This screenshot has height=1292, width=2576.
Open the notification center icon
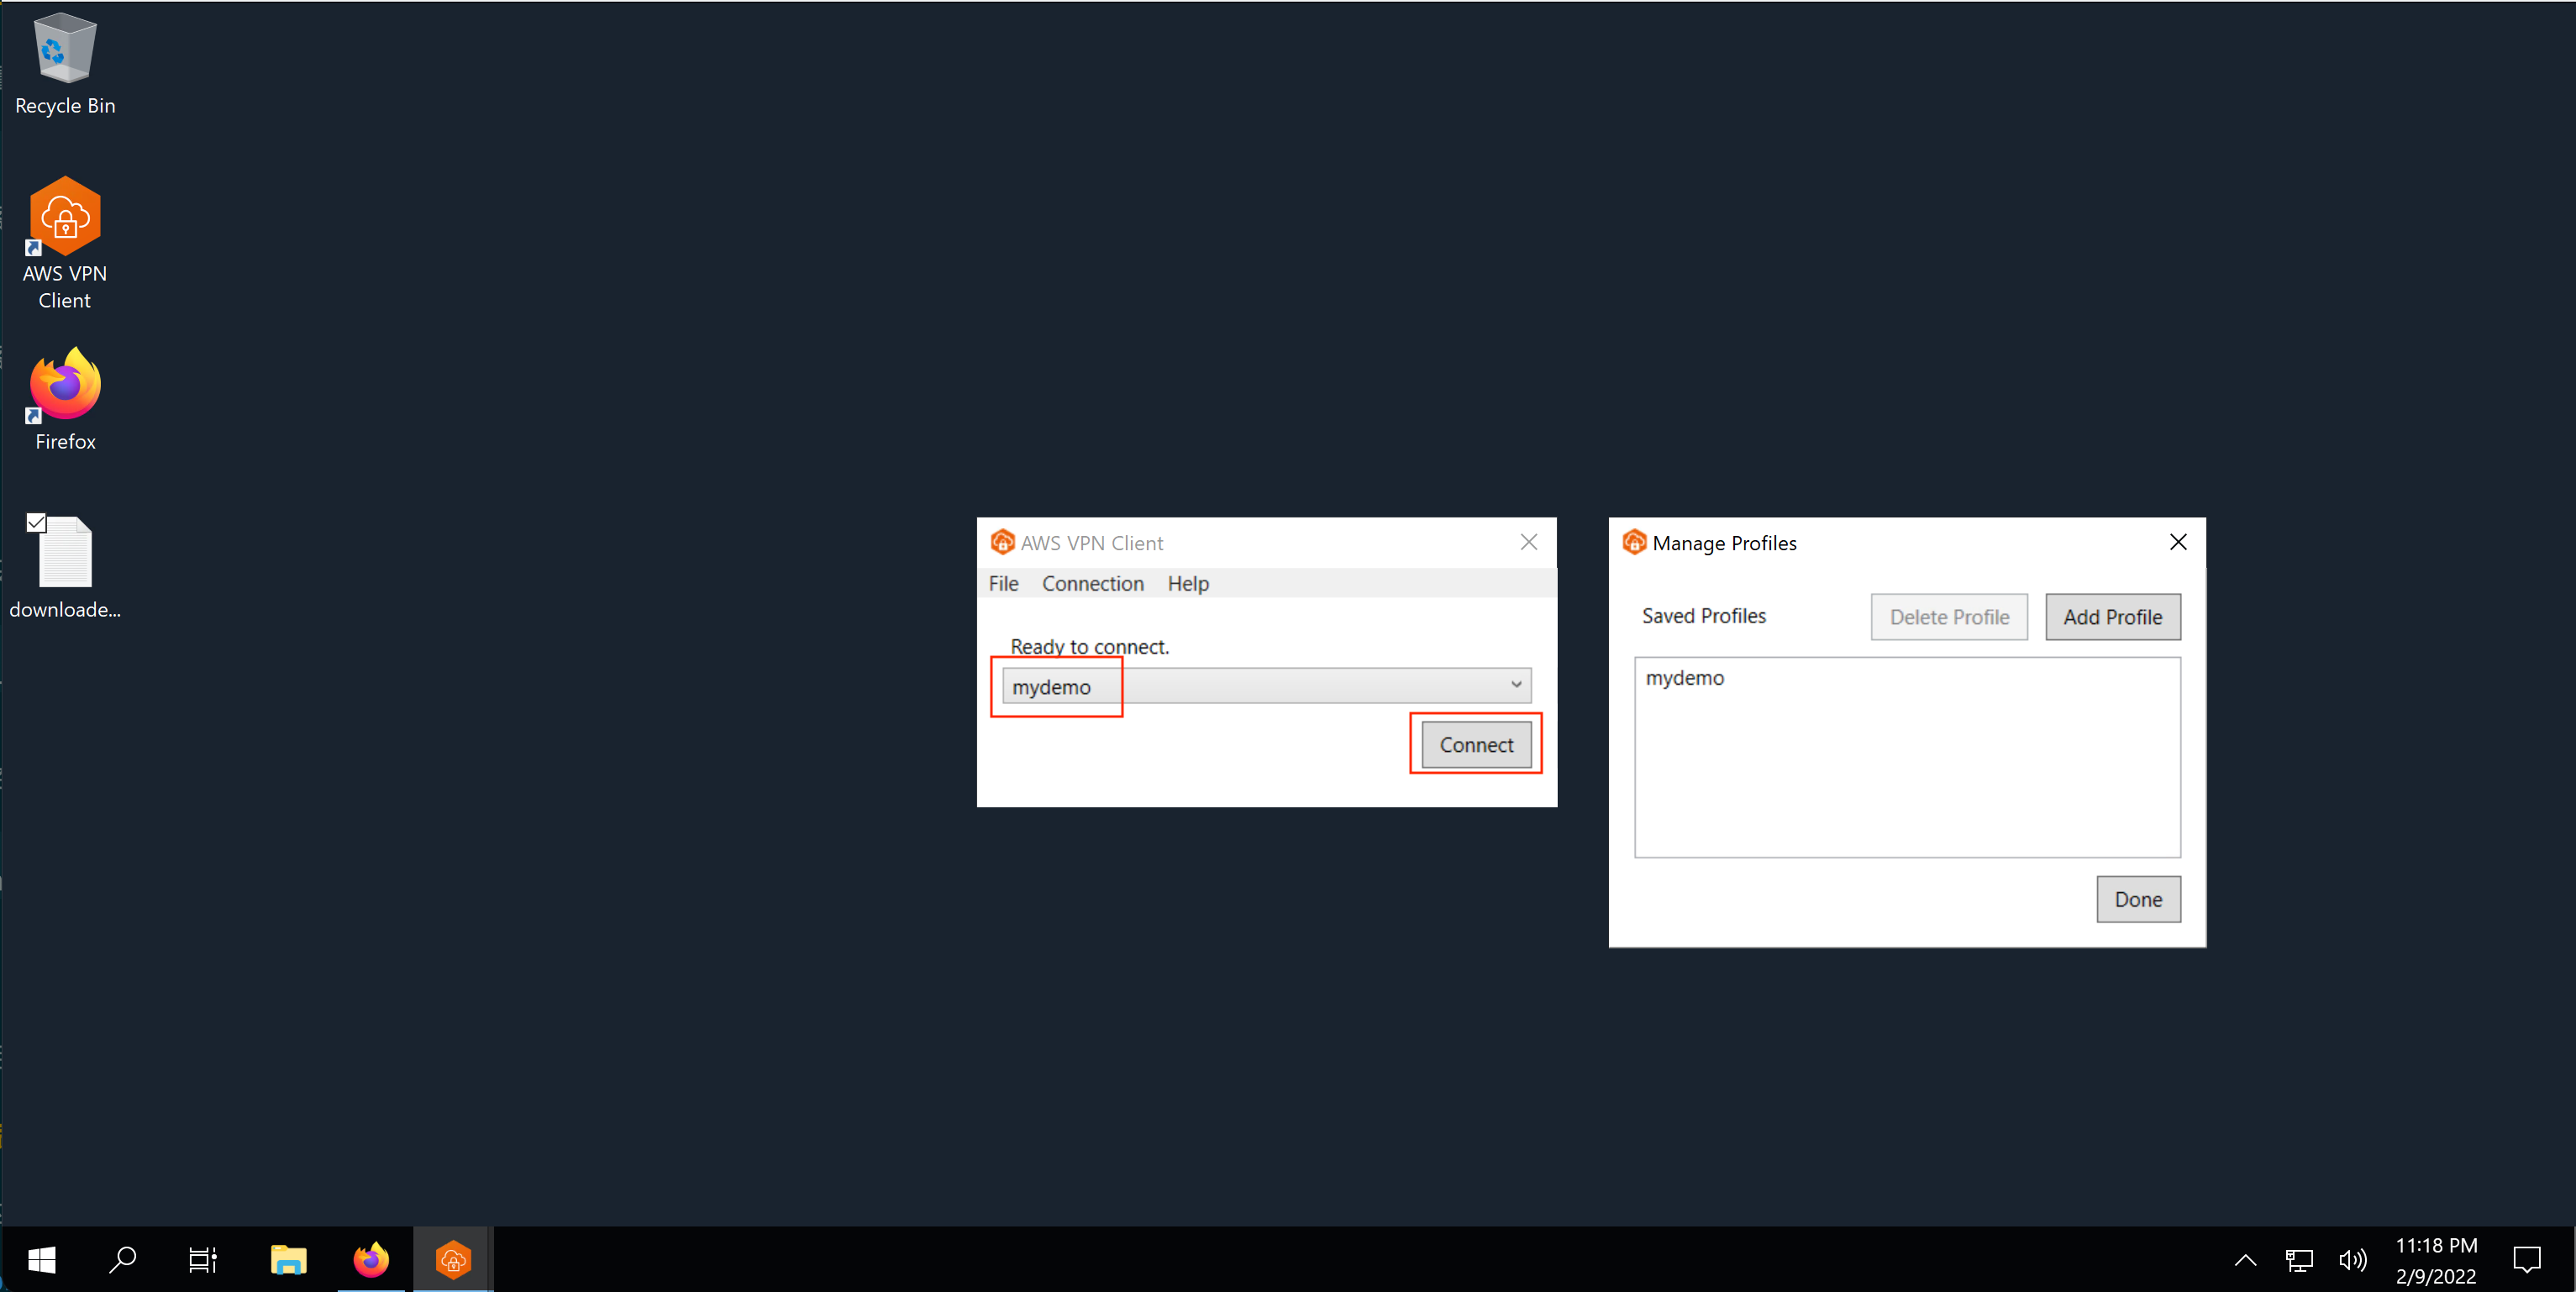(x=2527, y=1260)
